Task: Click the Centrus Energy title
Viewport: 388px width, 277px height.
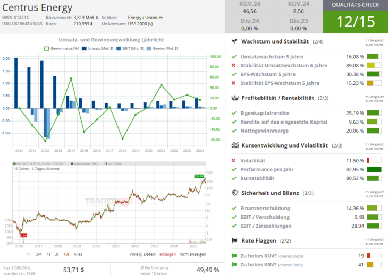Action: (37, 7)
